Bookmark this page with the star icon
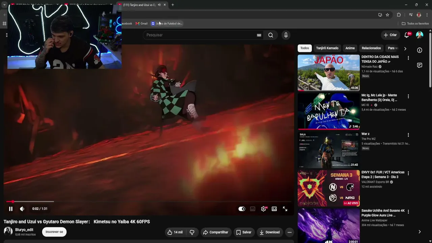The height and width of the screenshot is (243, 432). point(387,15)
